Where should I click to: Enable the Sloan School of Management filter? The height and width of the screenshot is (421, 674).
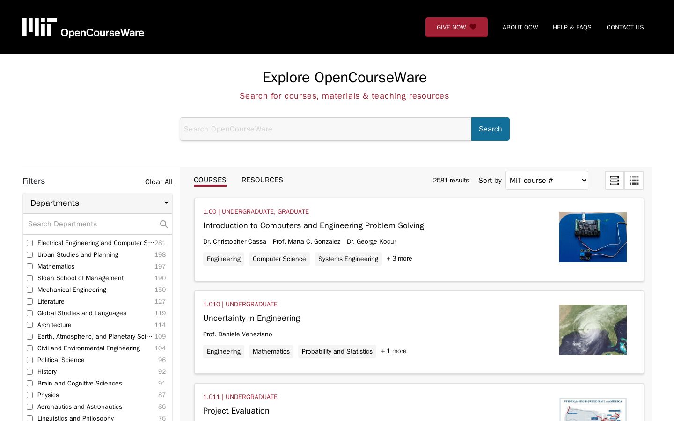pos(29,278)
